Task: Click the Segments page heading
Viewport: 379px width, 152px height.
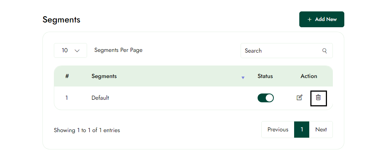Action: point(61,20)
